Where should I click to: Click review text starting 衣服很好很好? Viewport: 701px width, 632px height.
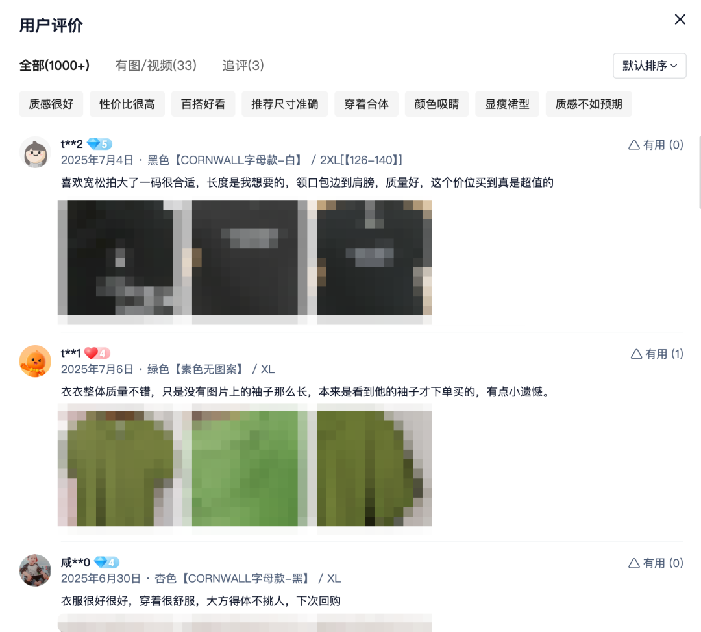pyautogui.click(x=201, y=601)
